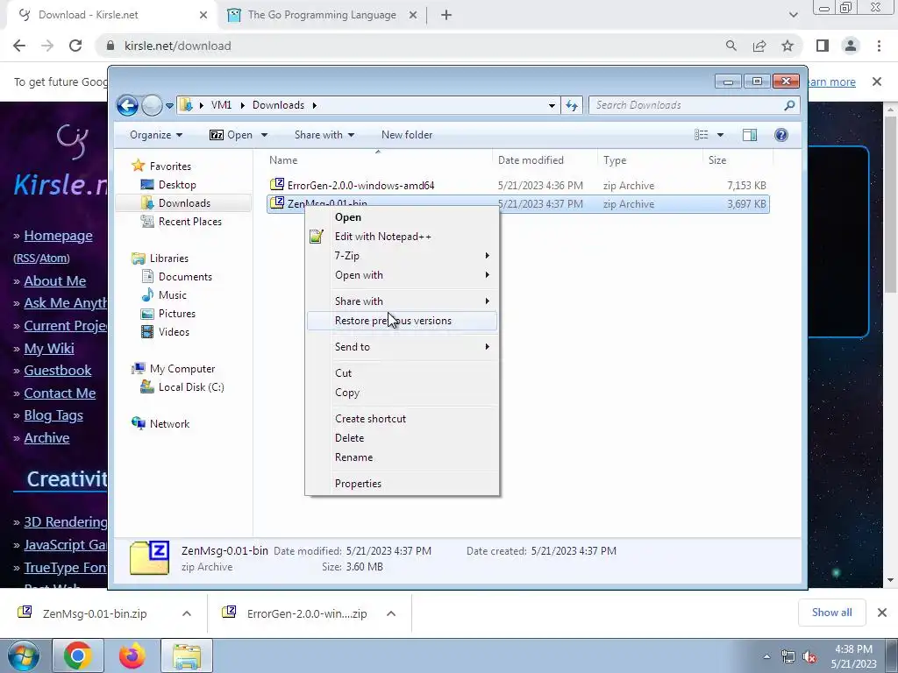Open the Homepage link on Kirsle.net
The height and width of the screenshot is (673, 898).
coord(58,236)
